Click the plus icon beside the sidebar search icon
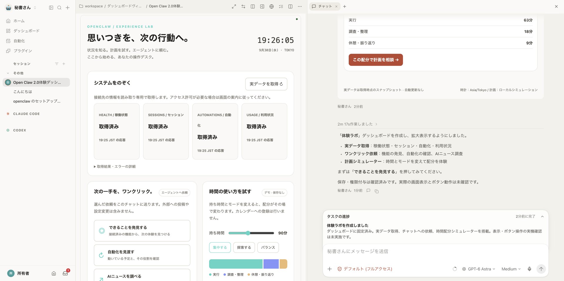Screen dimensions: 564x281 pyautogui.click(x=68, y=8)
